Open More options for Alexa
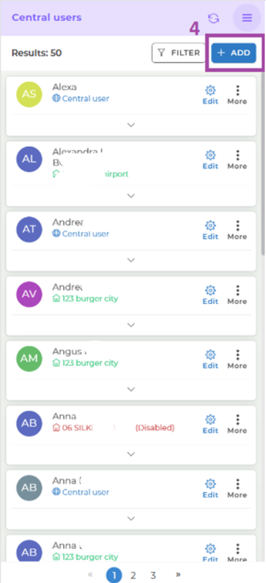This screenshot has height=583, width=266. click(x=237, y=95)
